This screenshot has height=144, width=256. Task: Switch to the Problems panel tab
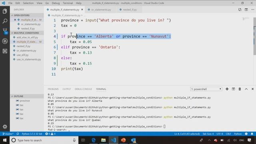53,89
